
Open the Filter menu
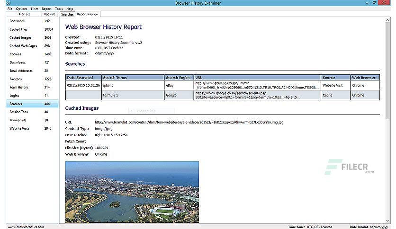pyautogui.click(x=35, y=9)
